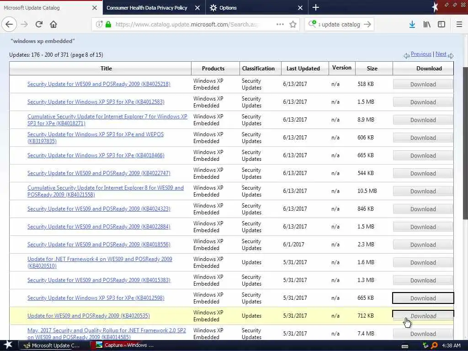The height and width of the screenshot is (351, 468).
Task: Sort by Classification column header
Action: [x=258, y=69]
